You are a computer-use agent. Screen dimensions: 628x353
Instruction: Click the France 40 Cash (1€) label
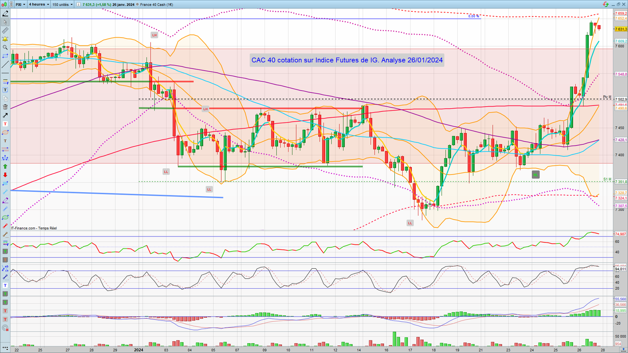157,5
